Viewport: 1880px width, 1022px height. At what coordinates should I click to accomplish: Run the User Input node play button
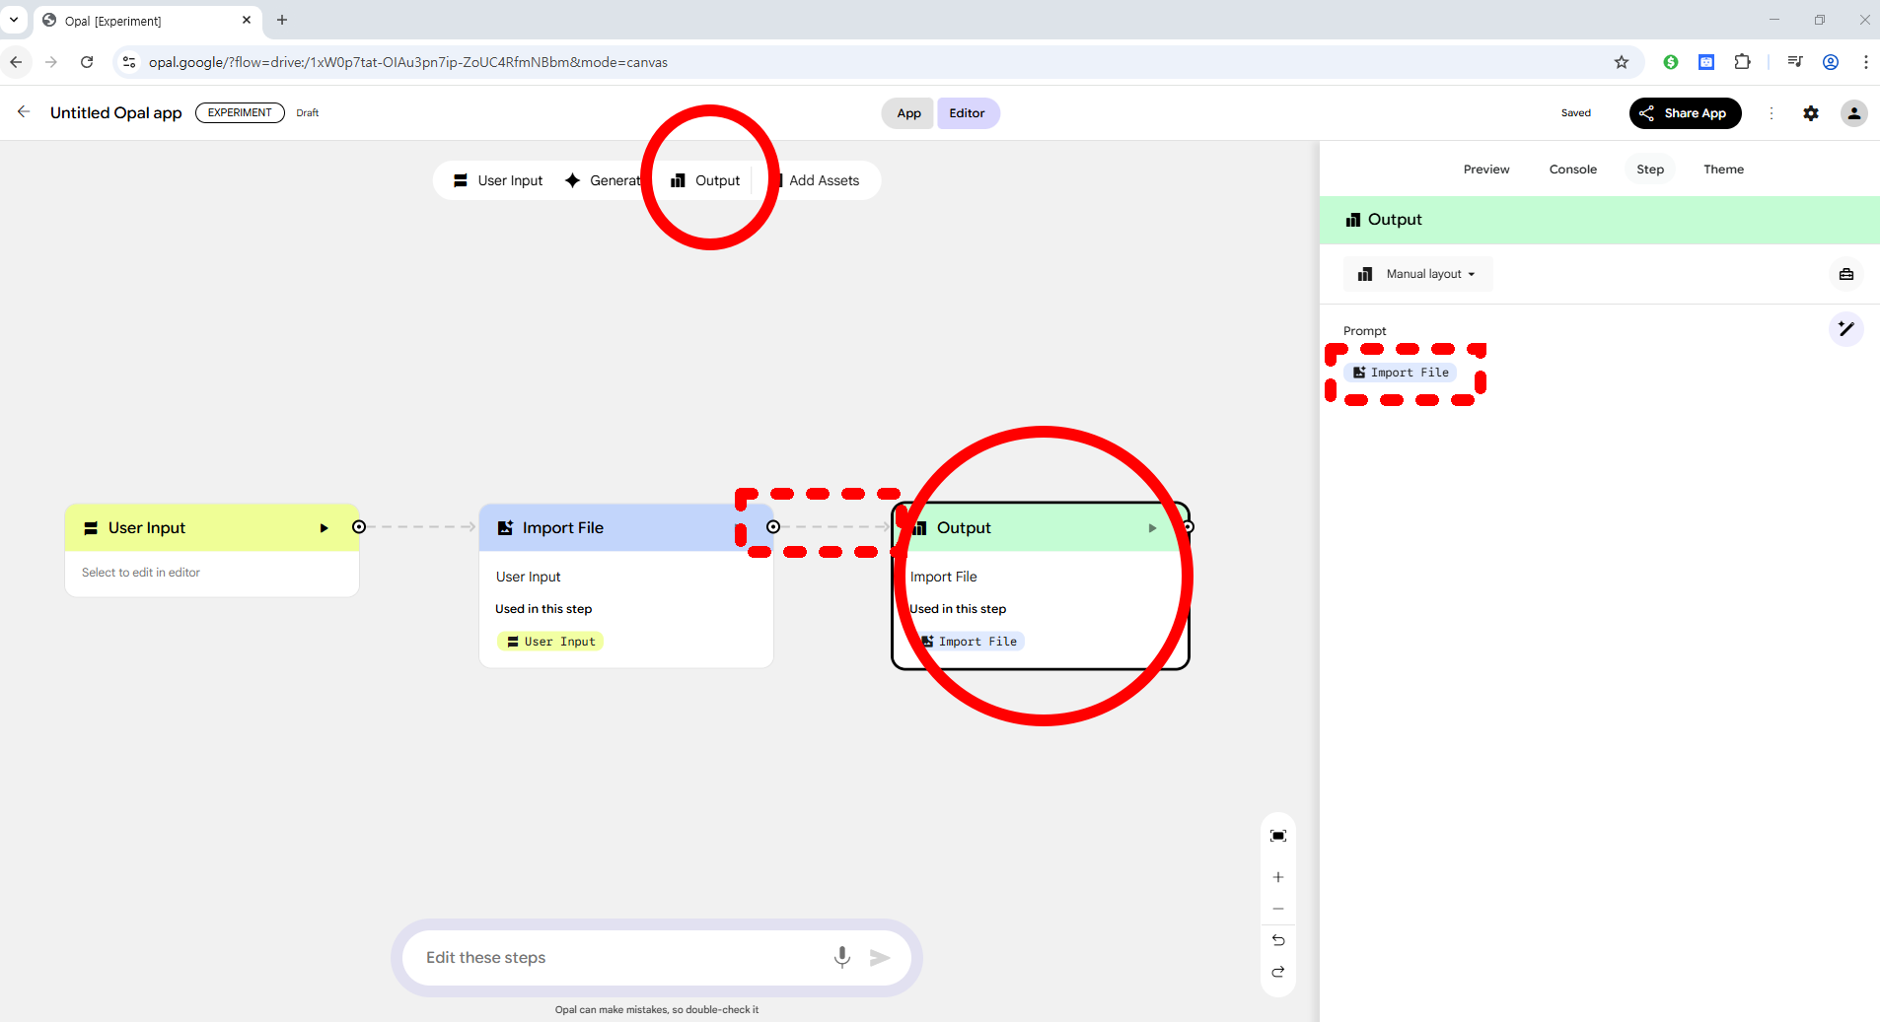(x=324, y=528)
